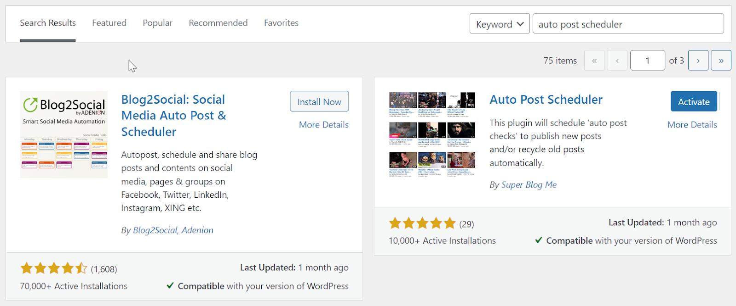Click the current page number field
736x306 pixels.
click(648, 61)
